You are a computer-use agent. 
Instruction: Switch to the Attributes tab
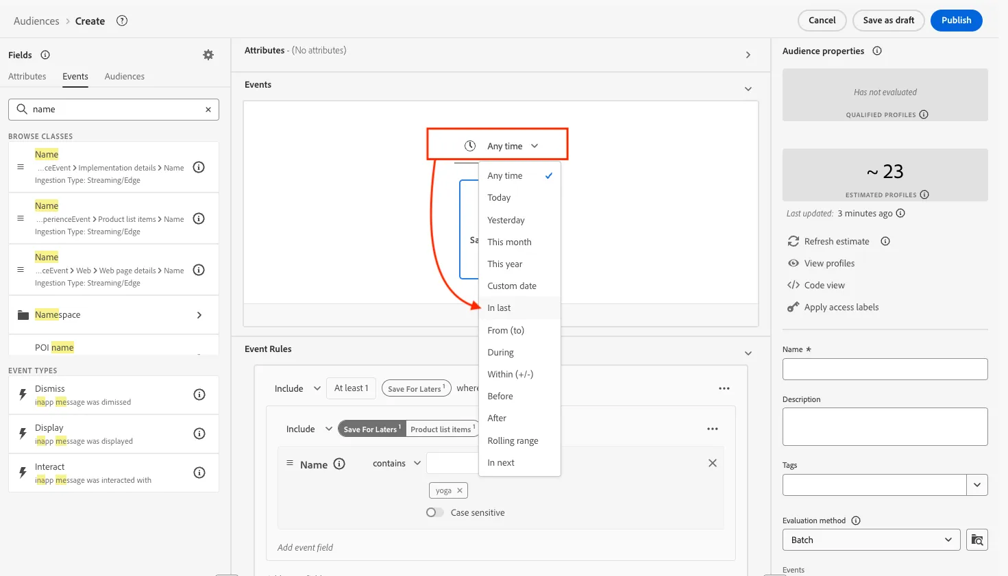[27, 77]
